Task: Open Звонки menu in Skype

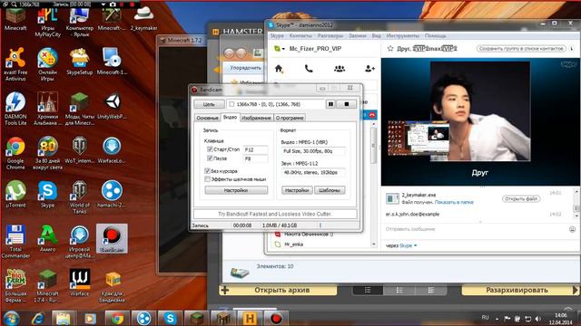Action: point(357,36)
